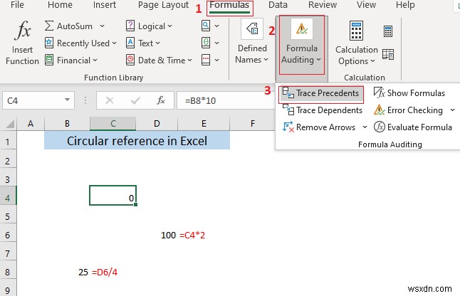Screen dimensions: 460x296
Task: Click the title cell 'Circular reference in Excel'
Action: point(137,141)
